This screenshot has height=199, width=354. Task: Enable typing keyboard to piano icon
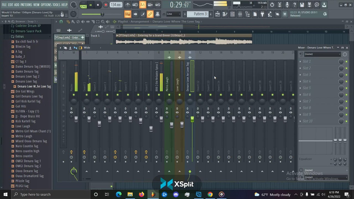(x=127, y=14)
